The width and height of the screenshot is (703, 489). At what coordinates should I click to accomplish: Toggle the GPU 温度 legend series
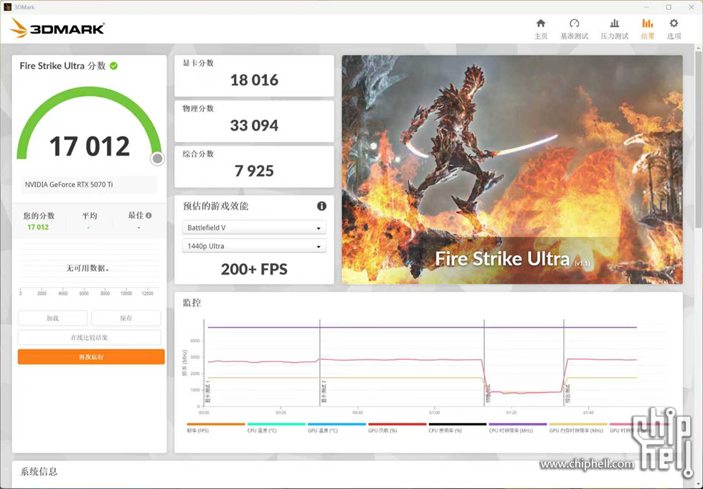tap(336, 427)
